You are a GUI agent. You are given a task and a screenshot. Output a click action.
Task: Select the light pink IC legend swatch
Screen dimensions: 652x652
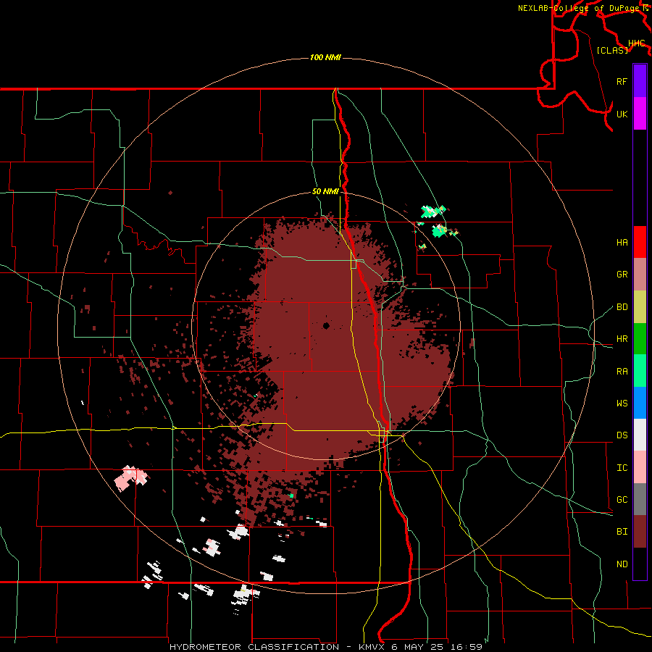pyautogui.click(x=640, y=467)
